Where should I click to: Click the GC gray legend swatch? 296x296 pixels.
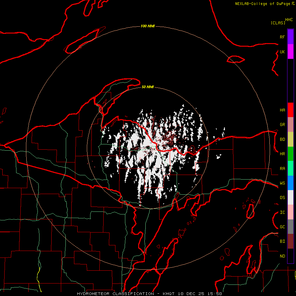[x=290, y=227]
